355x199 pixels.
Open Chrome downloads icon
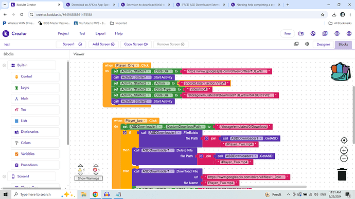coord(334,15)
